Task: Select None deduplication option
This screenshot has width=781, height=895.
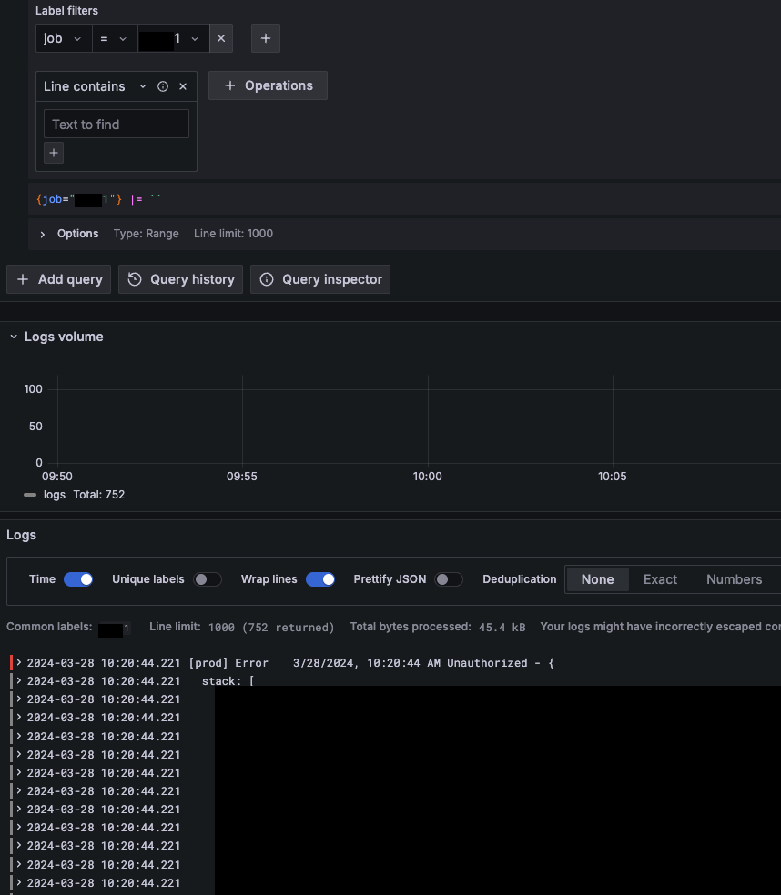Action: point(598,579)
